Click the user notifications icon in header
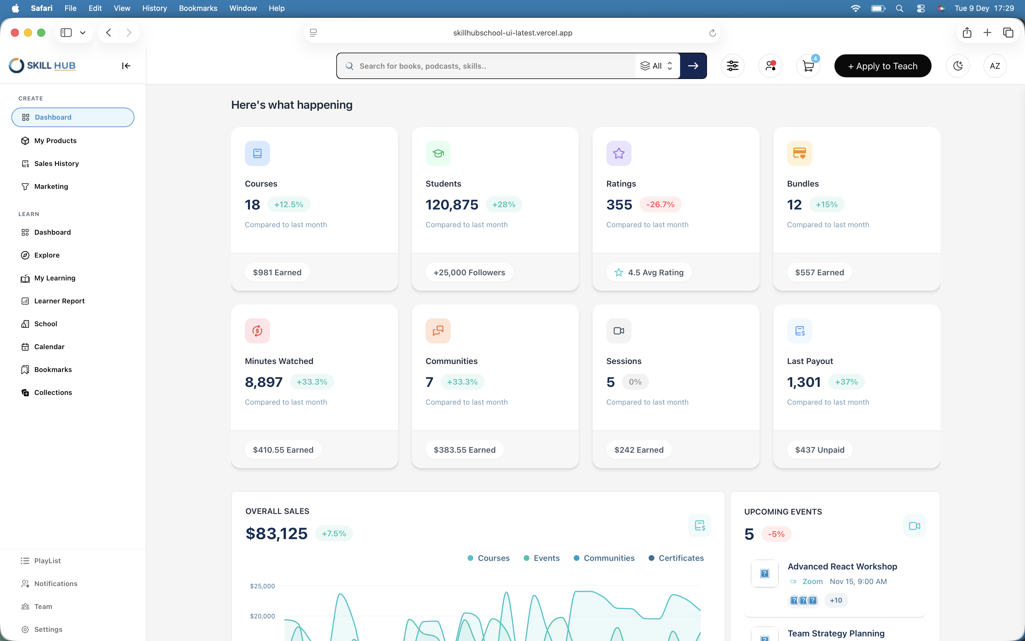1025x641 pixels. click(x=770, y=66)
